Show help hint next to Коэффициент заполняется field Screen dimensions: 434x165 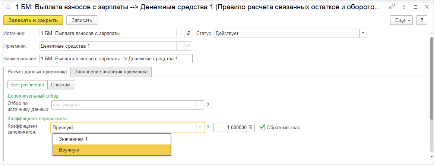[x=208, y=127]
